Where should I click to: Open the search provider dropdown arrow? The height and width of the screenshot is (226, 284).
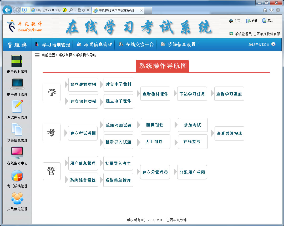(74, 10)
